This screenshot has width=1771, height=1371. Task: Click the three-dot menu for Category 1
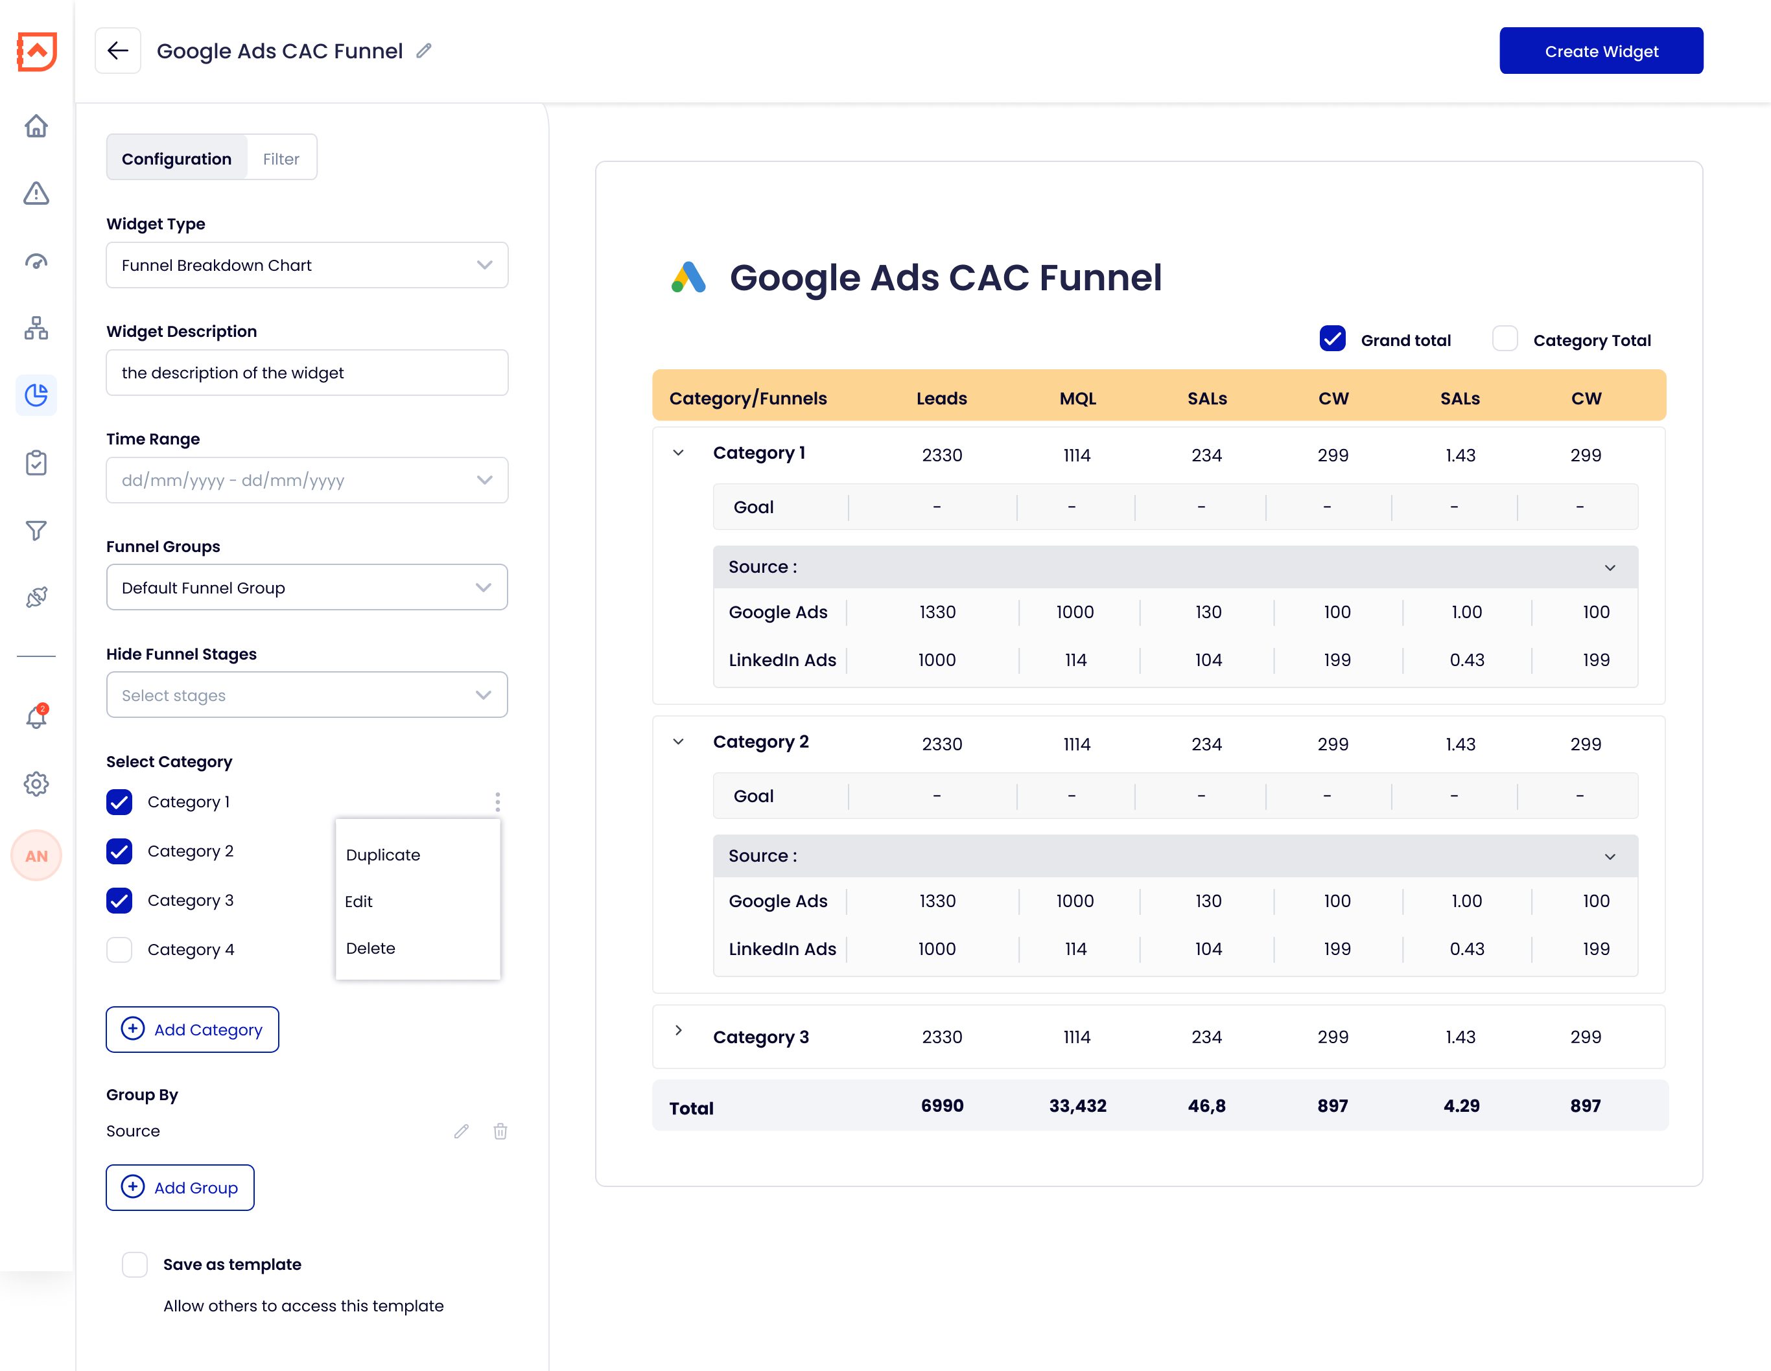tap(497, 801)
